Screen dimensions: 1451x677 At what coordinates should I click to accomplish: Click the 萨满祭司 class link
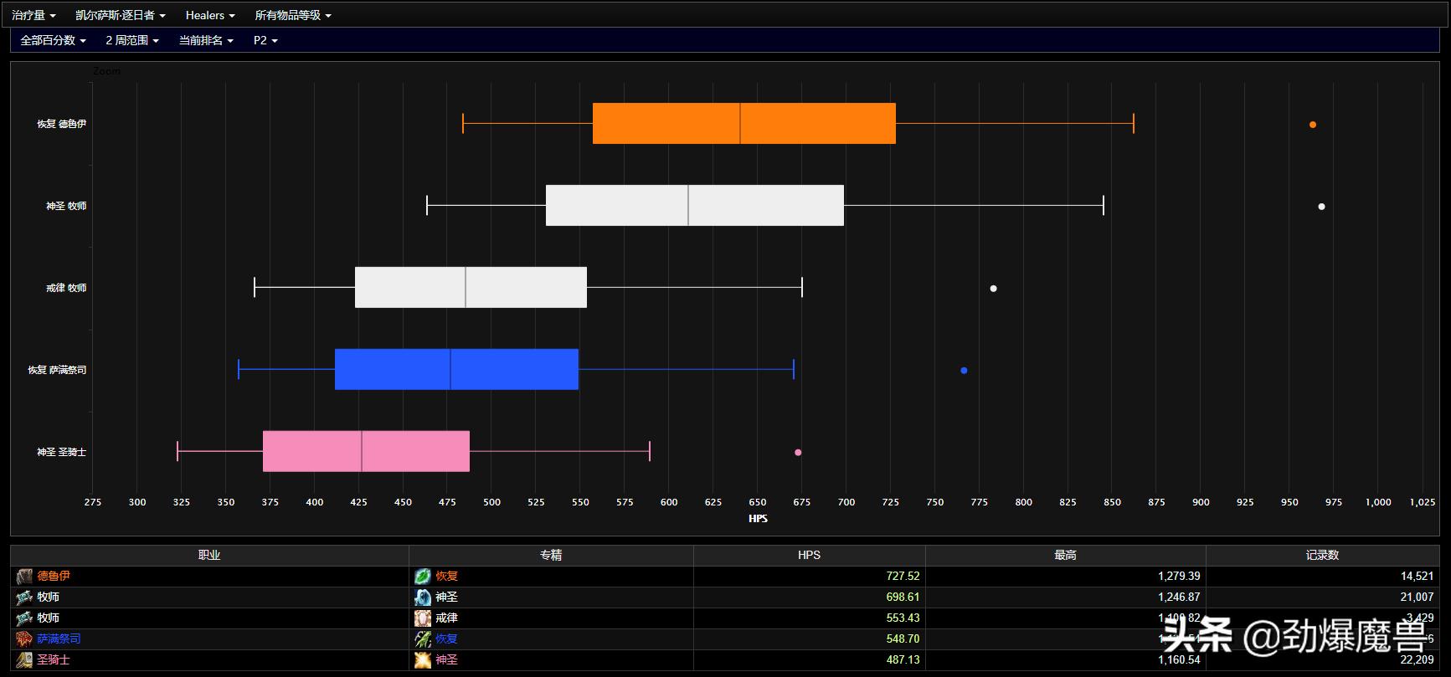[x=59, y=639]
